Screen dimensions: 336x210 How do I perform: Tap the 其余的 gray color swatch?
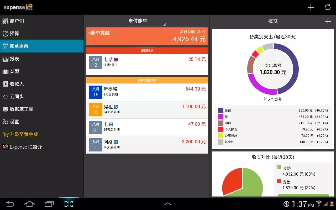click(x=221, y=142)
